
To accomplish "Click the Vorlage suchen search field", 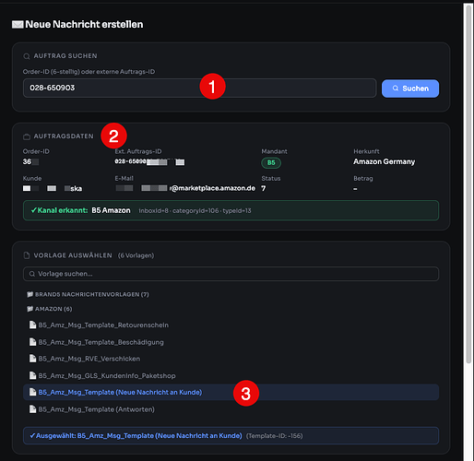I will point(231,274).
